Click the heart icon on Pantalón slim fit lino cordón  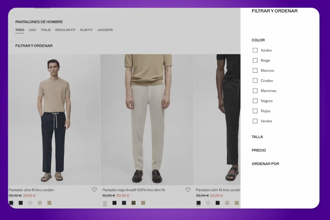click(94, 190)
